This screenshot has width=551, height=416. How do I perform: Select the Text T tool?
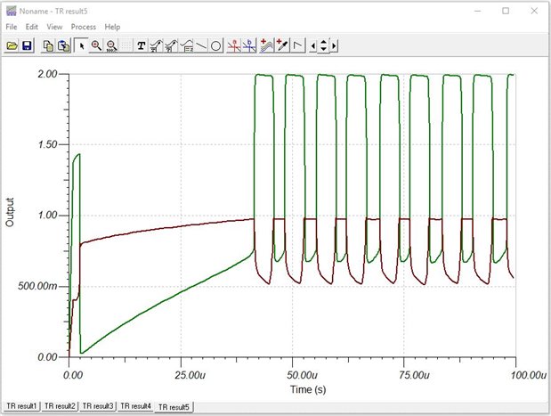tap(142, 45)
